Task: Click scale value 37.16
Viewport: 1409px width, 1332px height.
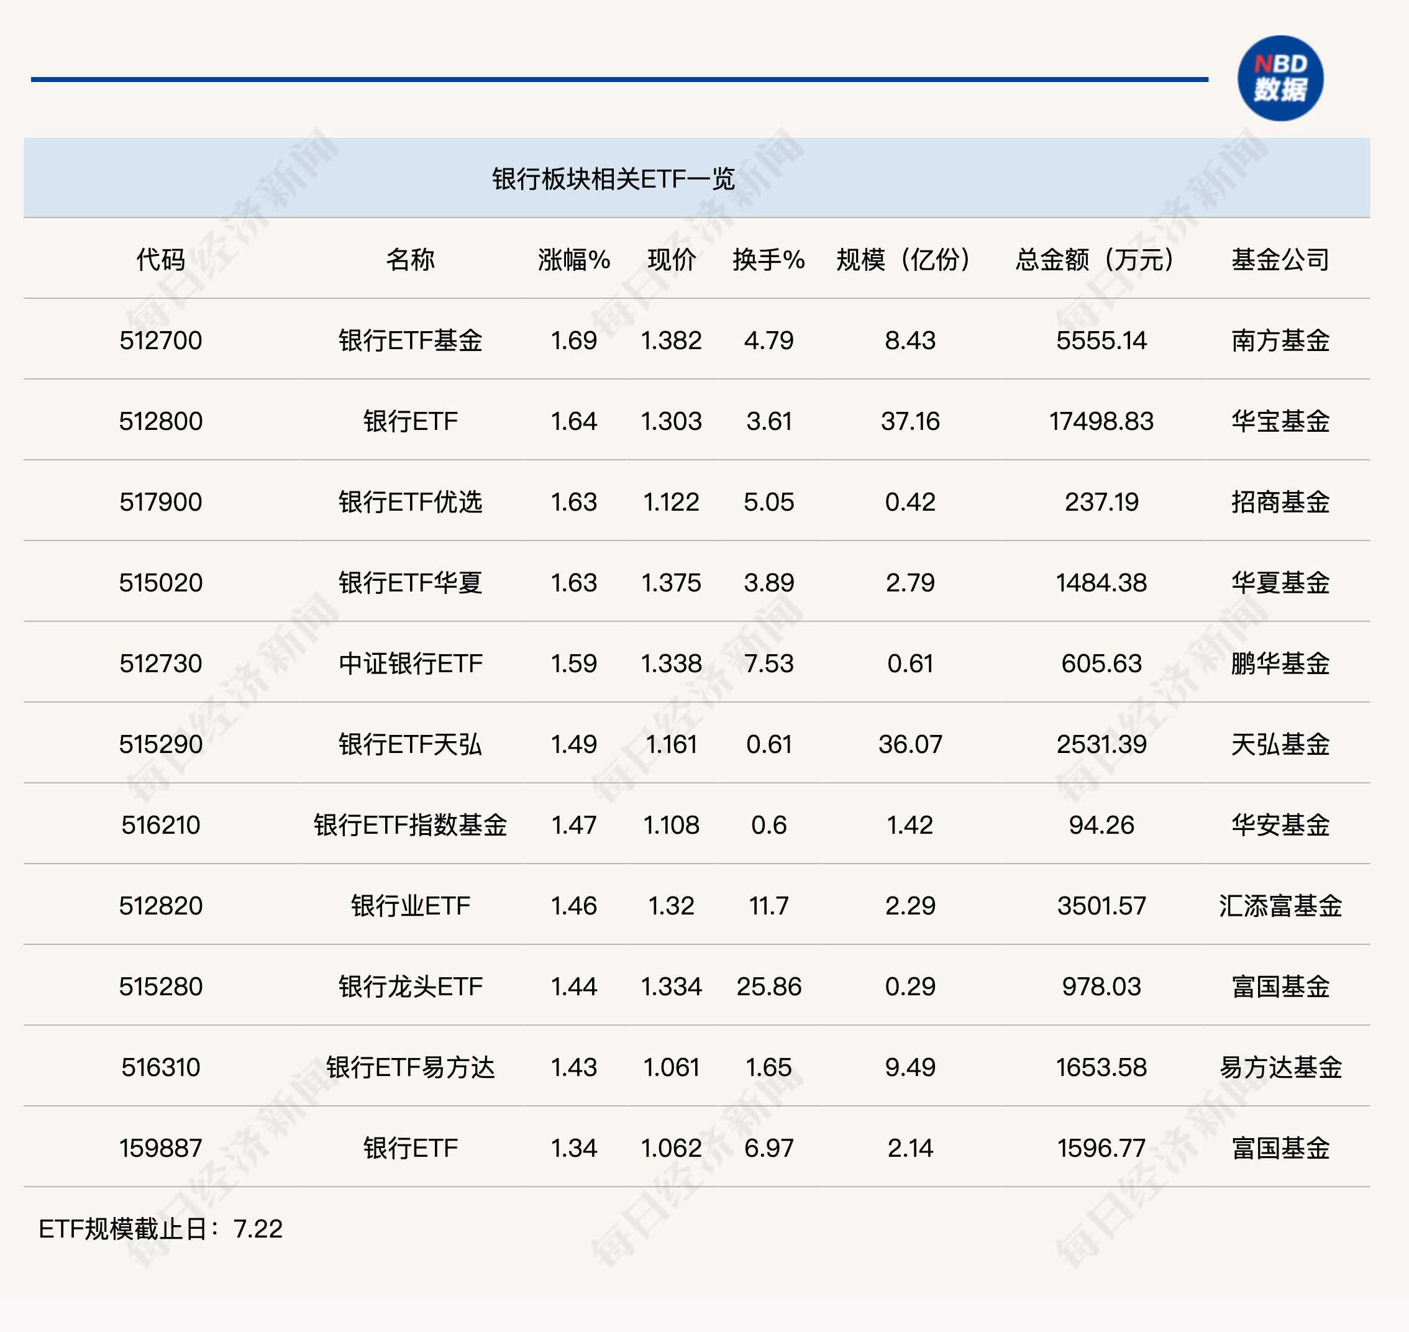Action: (x=910, y=422)
